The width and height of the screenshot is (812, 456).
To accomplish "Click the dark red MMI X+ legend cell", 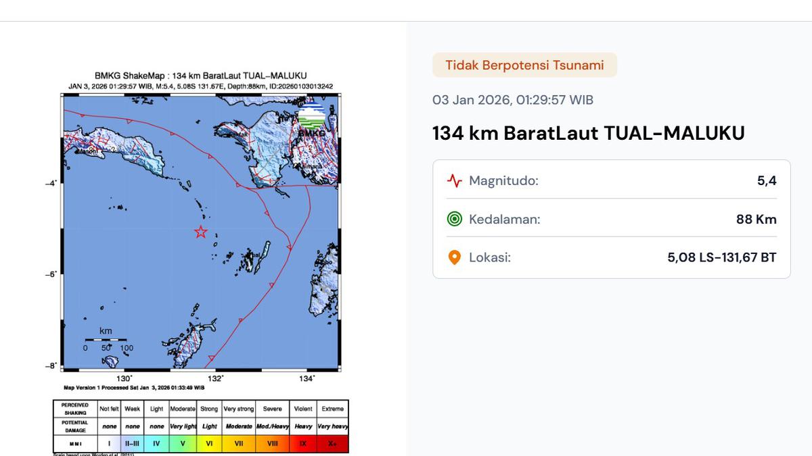I will pos(332,444).
